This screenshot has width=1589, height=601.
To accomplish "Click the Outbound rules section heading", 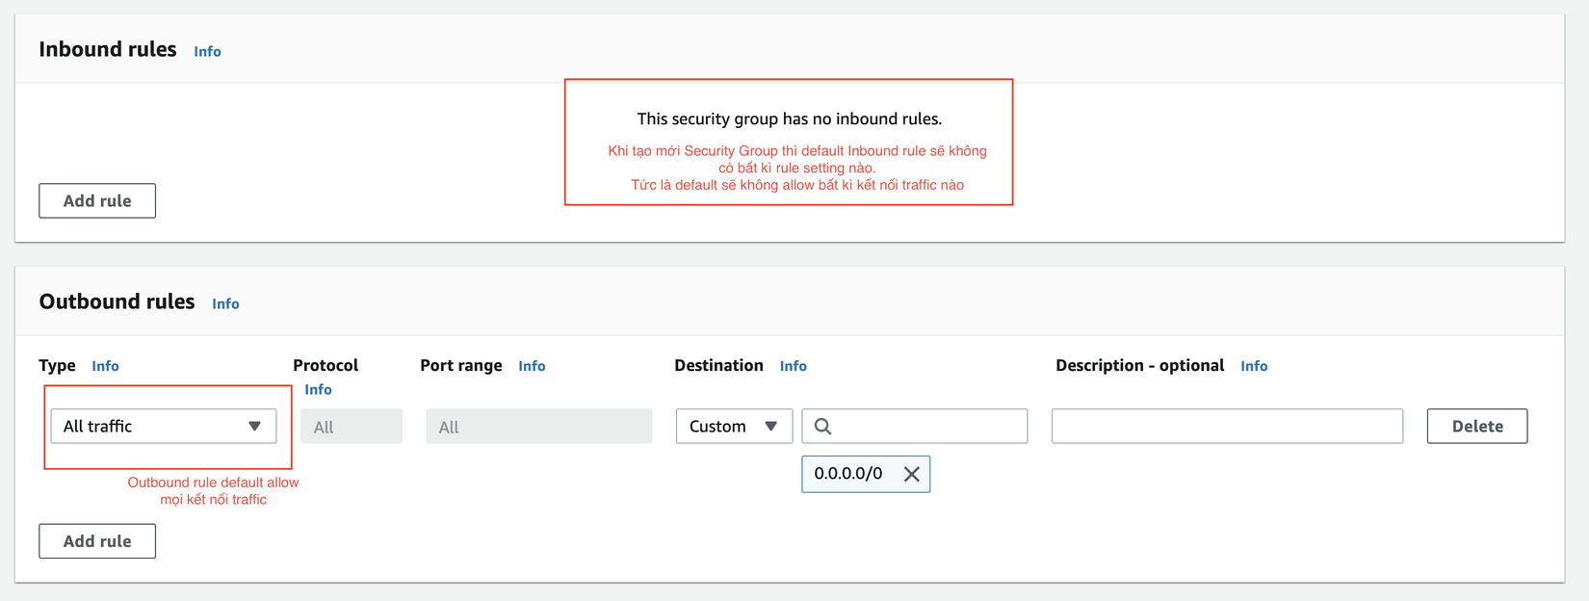I will [x=117, y=302].
